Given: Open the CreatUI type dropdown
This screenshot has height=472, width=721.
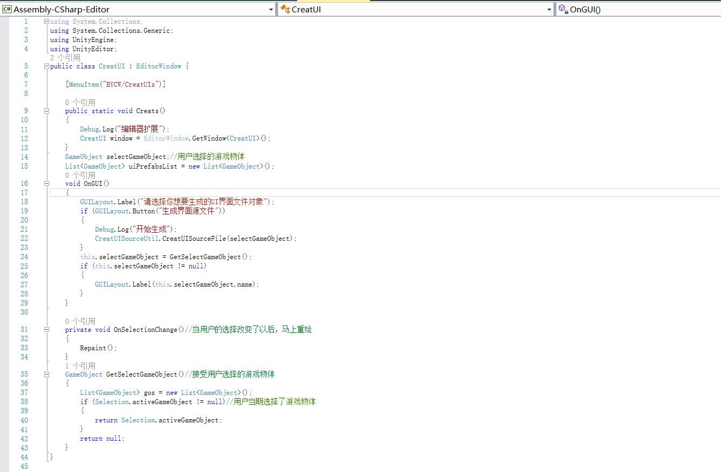Looking at the screenshot, I should 549,9.
